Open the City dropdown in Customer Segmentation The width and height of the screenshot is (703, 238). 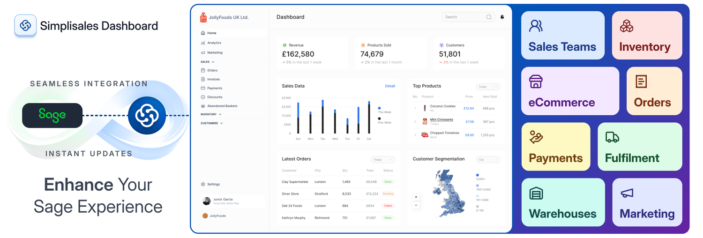488,160
